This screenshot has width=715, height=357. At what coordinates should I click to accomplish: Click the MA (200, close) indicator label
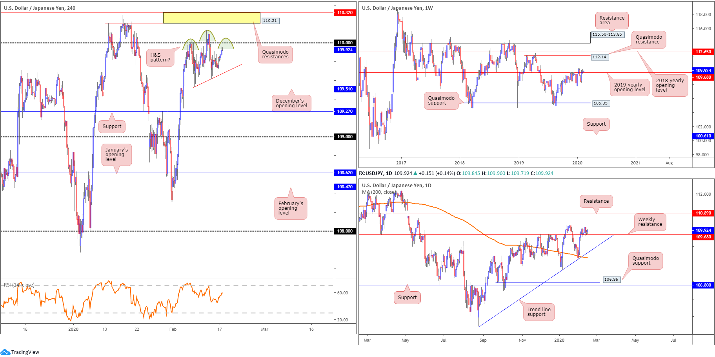point(379,192)
